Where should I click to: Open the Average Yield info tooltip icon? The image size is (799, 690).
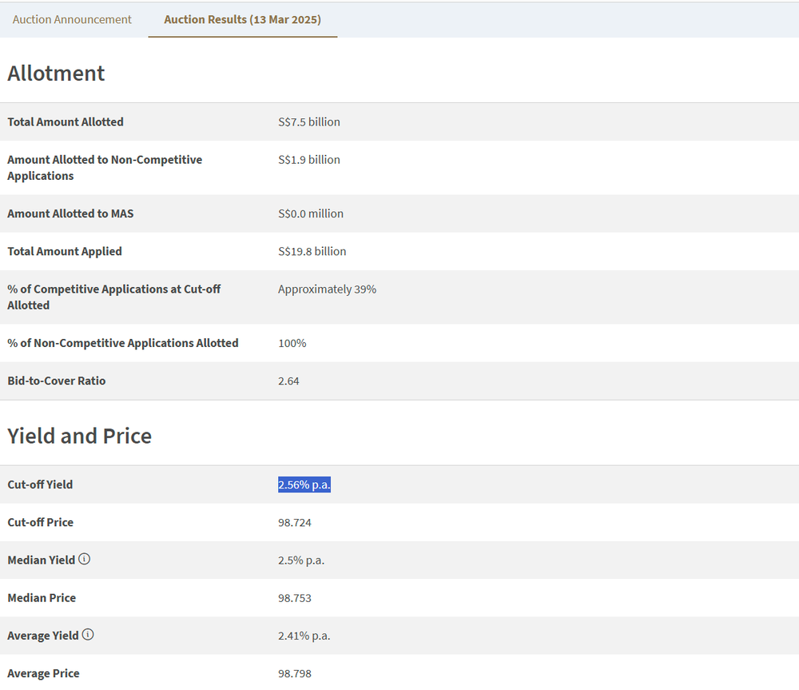point(88,635)
